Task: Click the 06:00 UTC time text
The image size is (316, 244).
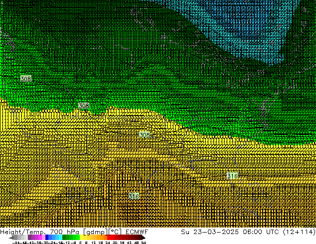Action: click(261, 232)
